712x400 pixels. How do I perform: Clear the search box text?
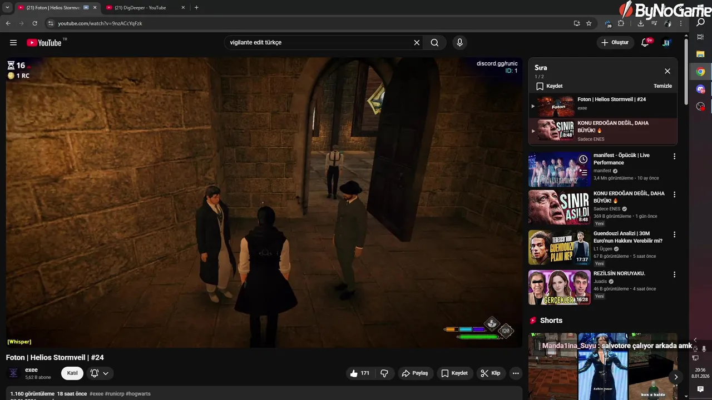(x=417, y=43)
